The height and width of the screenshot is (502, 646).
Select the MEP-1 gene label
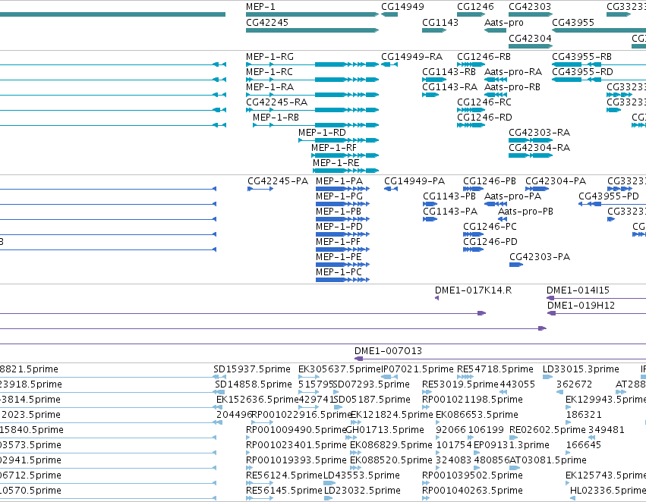click(x=260, y=7)
